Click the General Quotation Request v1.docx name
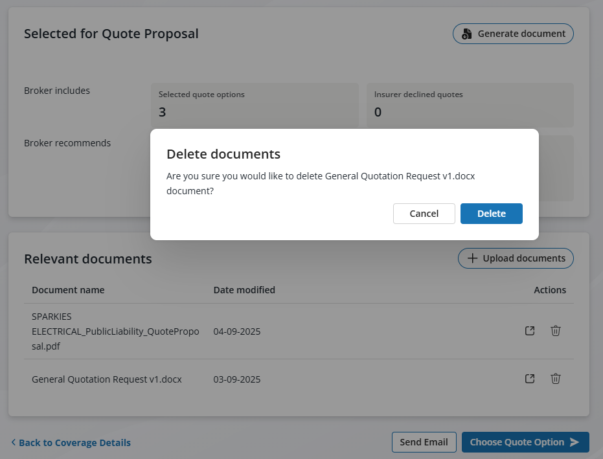The width and height of the screenshot is (603, 459). (107, 379)
